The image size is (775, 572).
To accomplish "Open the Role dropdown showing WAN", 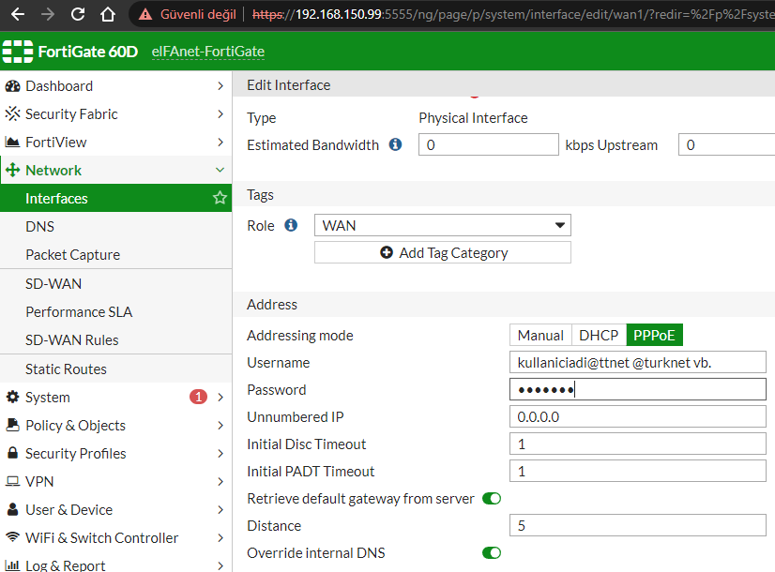I will [442, 225].
